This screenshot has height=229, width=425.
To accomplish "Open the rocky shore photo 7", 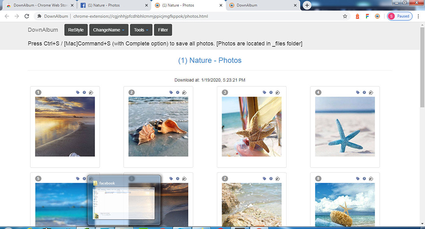I will (x=252, y=204).
